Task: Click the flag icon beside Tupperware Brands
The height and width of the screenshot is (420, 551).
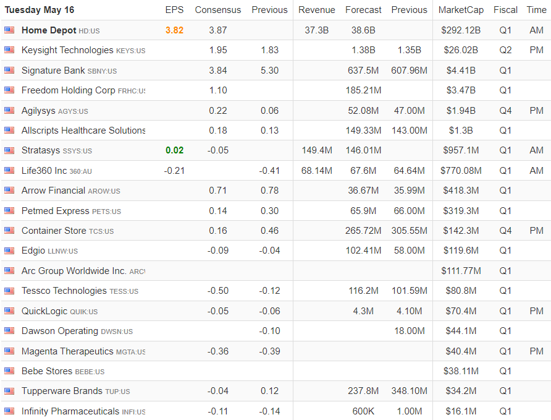Action: 9,391
